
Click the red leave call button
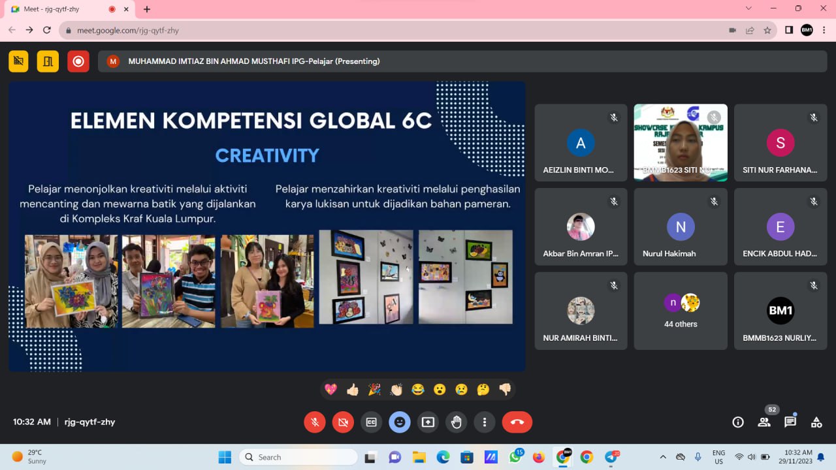(517, 422)
